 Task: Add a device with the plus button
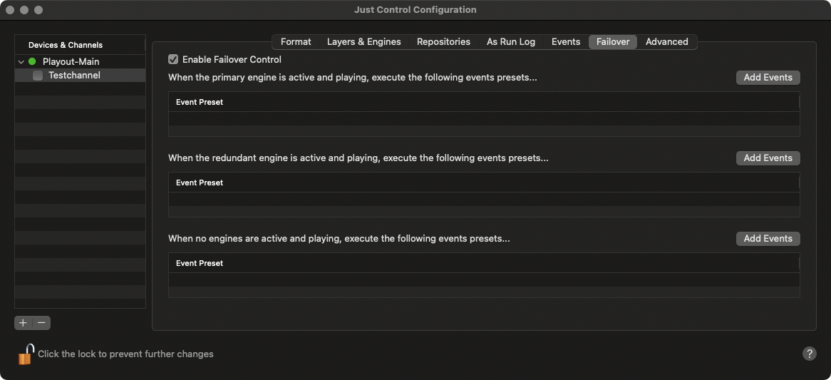[24, 323]
